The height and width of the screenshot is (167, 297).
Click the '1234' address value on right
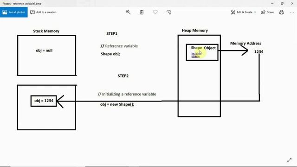tap(259, 51)
